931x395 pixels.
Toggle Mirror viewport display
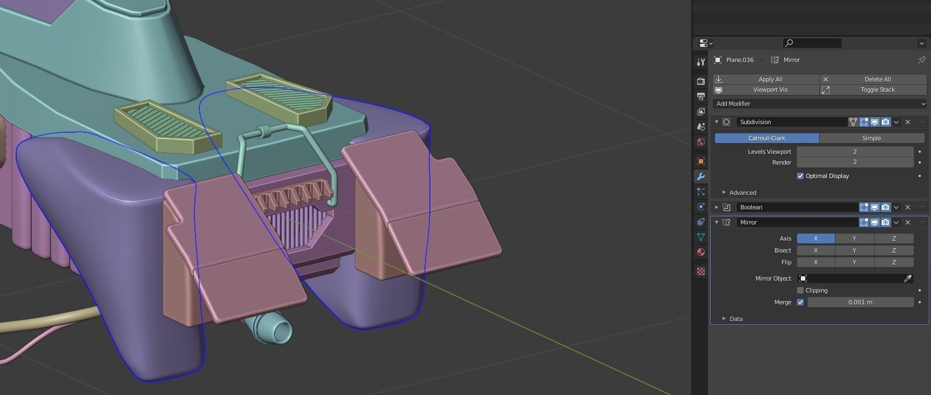tap(875, 222)
